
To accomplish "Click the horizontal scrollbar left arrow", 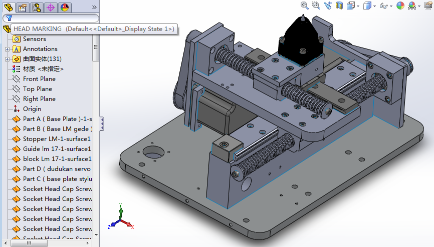I will pos(6,243).
